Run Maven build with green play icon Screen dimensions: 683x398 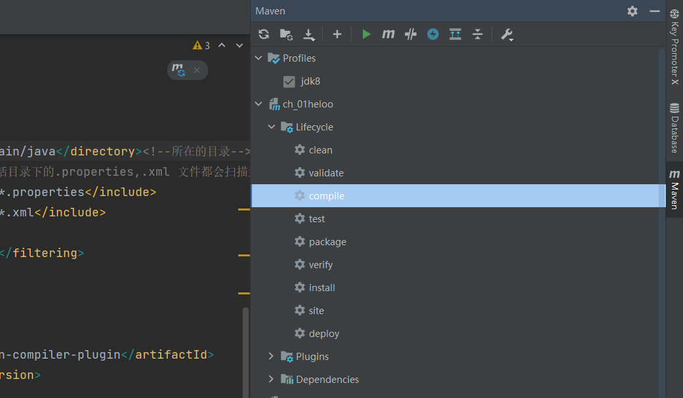[366, 34]
